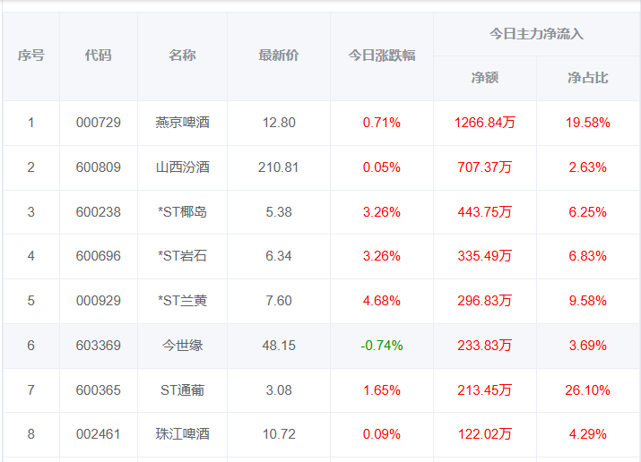This screenshot has width=641, height=462.
Task: Sort by 净占比 column header
Action: [x=588, y=78]
